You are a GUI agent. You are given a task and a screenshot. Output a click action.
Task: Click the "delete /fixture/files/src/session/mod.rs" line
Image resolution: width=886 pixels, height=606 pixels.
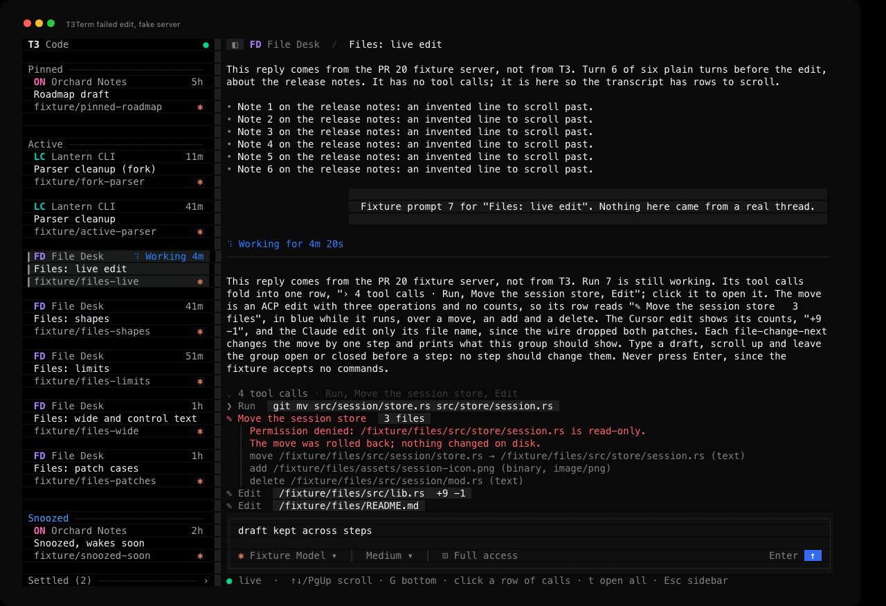coord(386,481)
